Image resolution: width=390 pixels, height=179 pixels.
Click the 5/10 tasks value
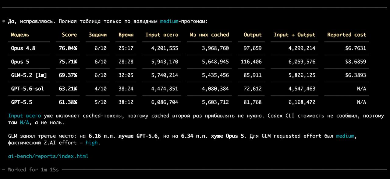101,102
